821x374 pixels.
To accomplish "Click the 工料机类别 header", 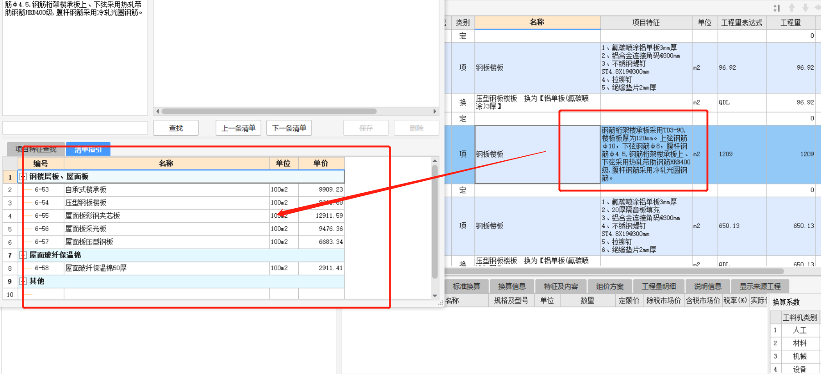I will 800,318.
